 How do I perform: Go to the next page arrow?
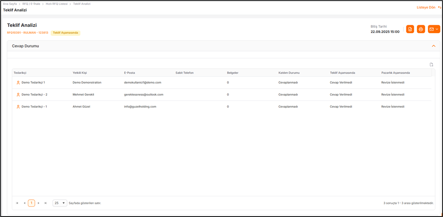click(39, 203)
